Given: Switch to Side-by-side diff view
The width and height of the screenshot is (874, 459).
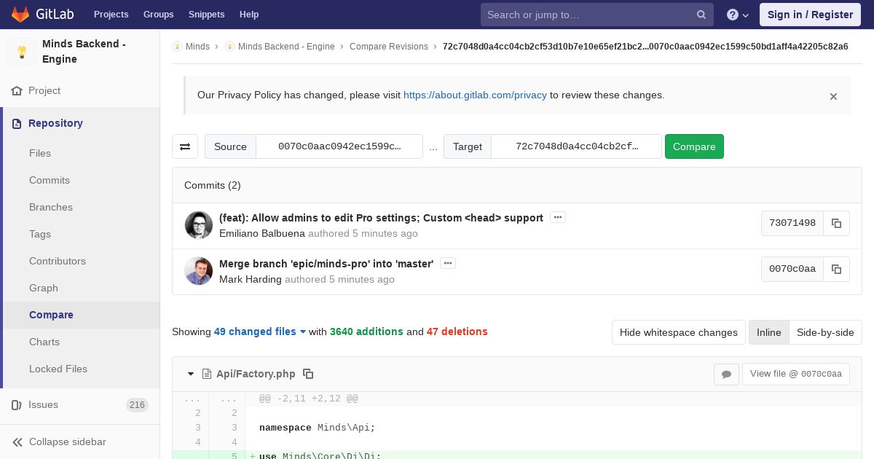Looking at the screenshot, I should click(825, 332).
